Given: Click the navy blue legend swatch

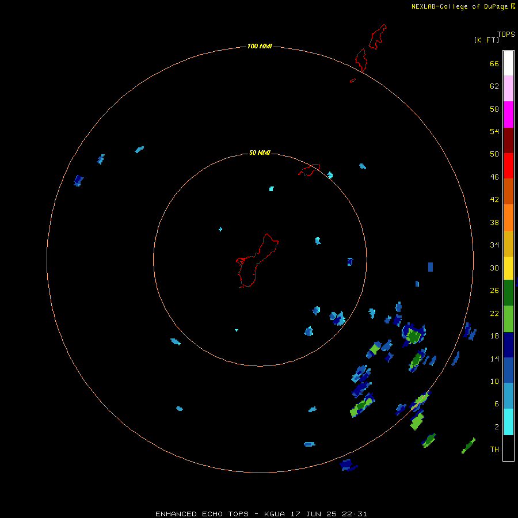Looking at the screenshot, I should tap(508, 345).
